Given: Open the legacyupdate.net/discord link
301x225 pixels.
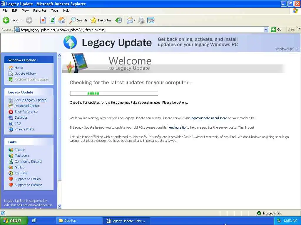Looking at the screenshot, I should [x=209, y=118].
